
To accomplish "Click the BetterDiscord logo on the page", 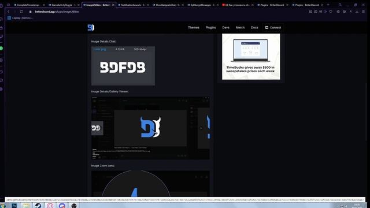I will [x=91, y=28].
